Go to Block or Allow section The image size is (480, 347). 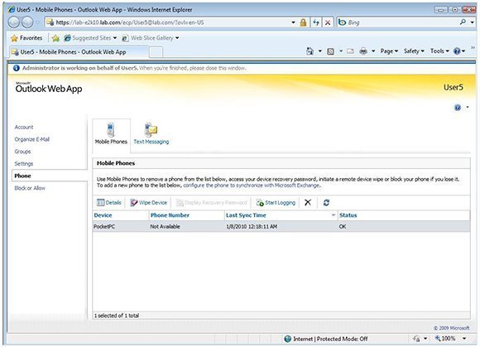click(x=30, y=188)
